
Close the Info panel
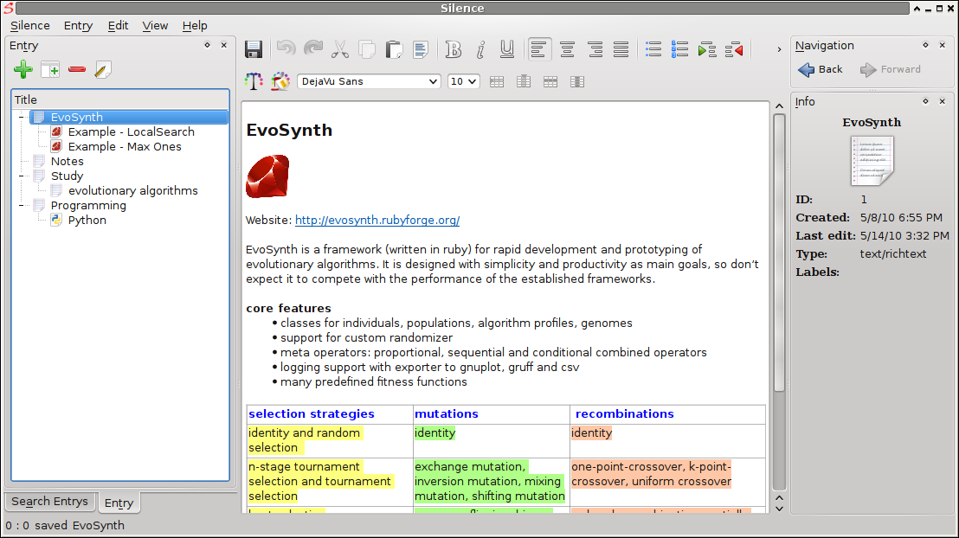tap(942, 101)
